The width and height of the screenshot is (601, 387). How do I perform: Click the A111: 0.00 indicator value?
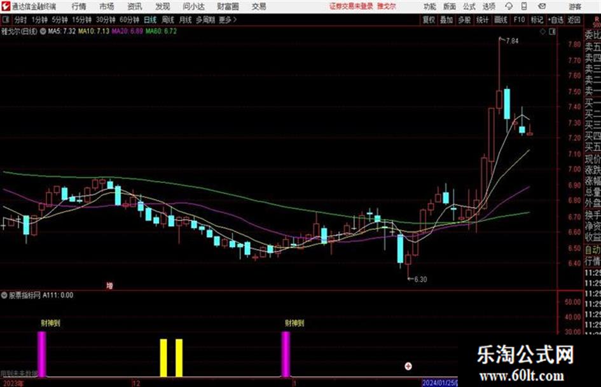click(58, 295)
